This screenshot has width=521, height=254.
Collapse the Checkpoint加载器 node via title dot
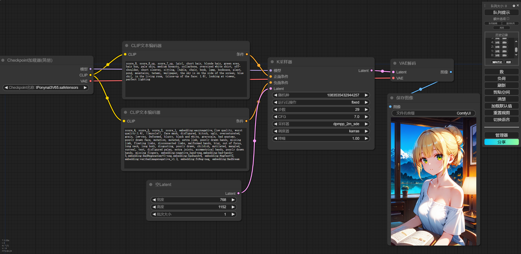(x=3, y=60)
